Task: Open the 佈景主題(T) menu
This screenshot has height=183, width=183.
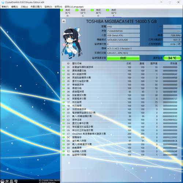Action: click(36, 7)
